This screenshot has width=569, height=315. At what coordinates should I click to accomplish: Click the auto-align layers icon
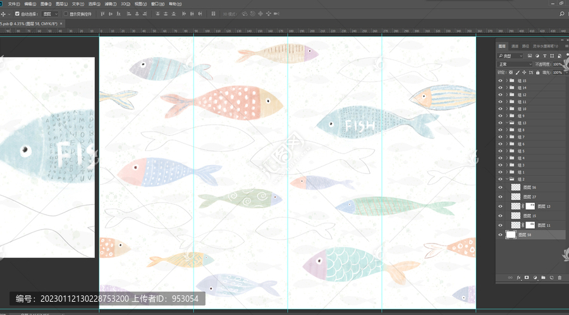[x=214, y=14]
